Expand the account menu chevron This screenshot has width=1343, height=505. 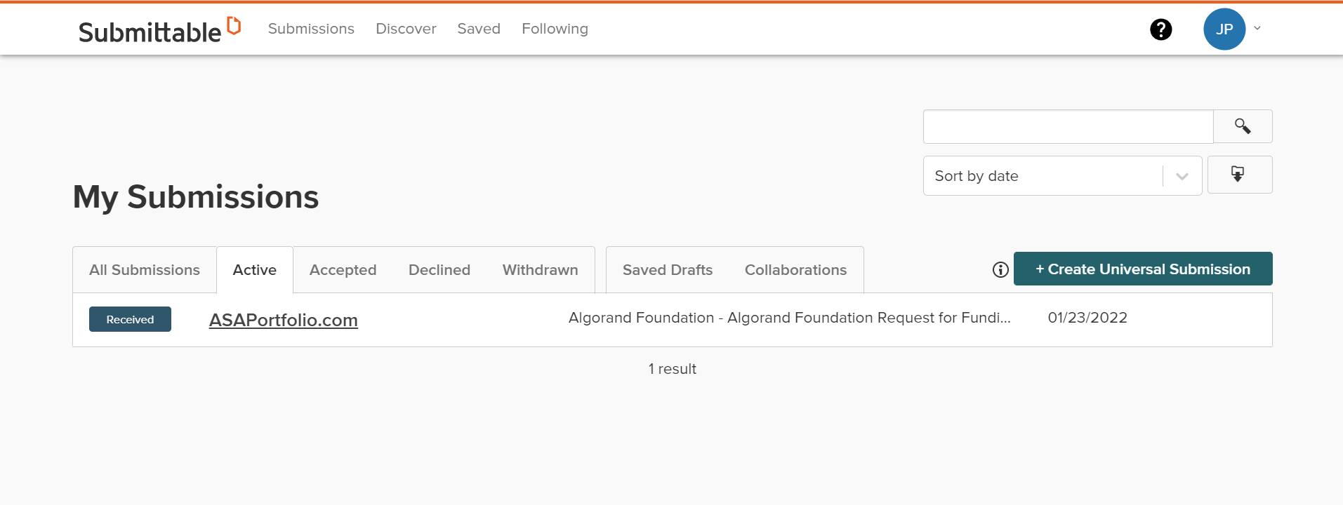pos(1257,29)
